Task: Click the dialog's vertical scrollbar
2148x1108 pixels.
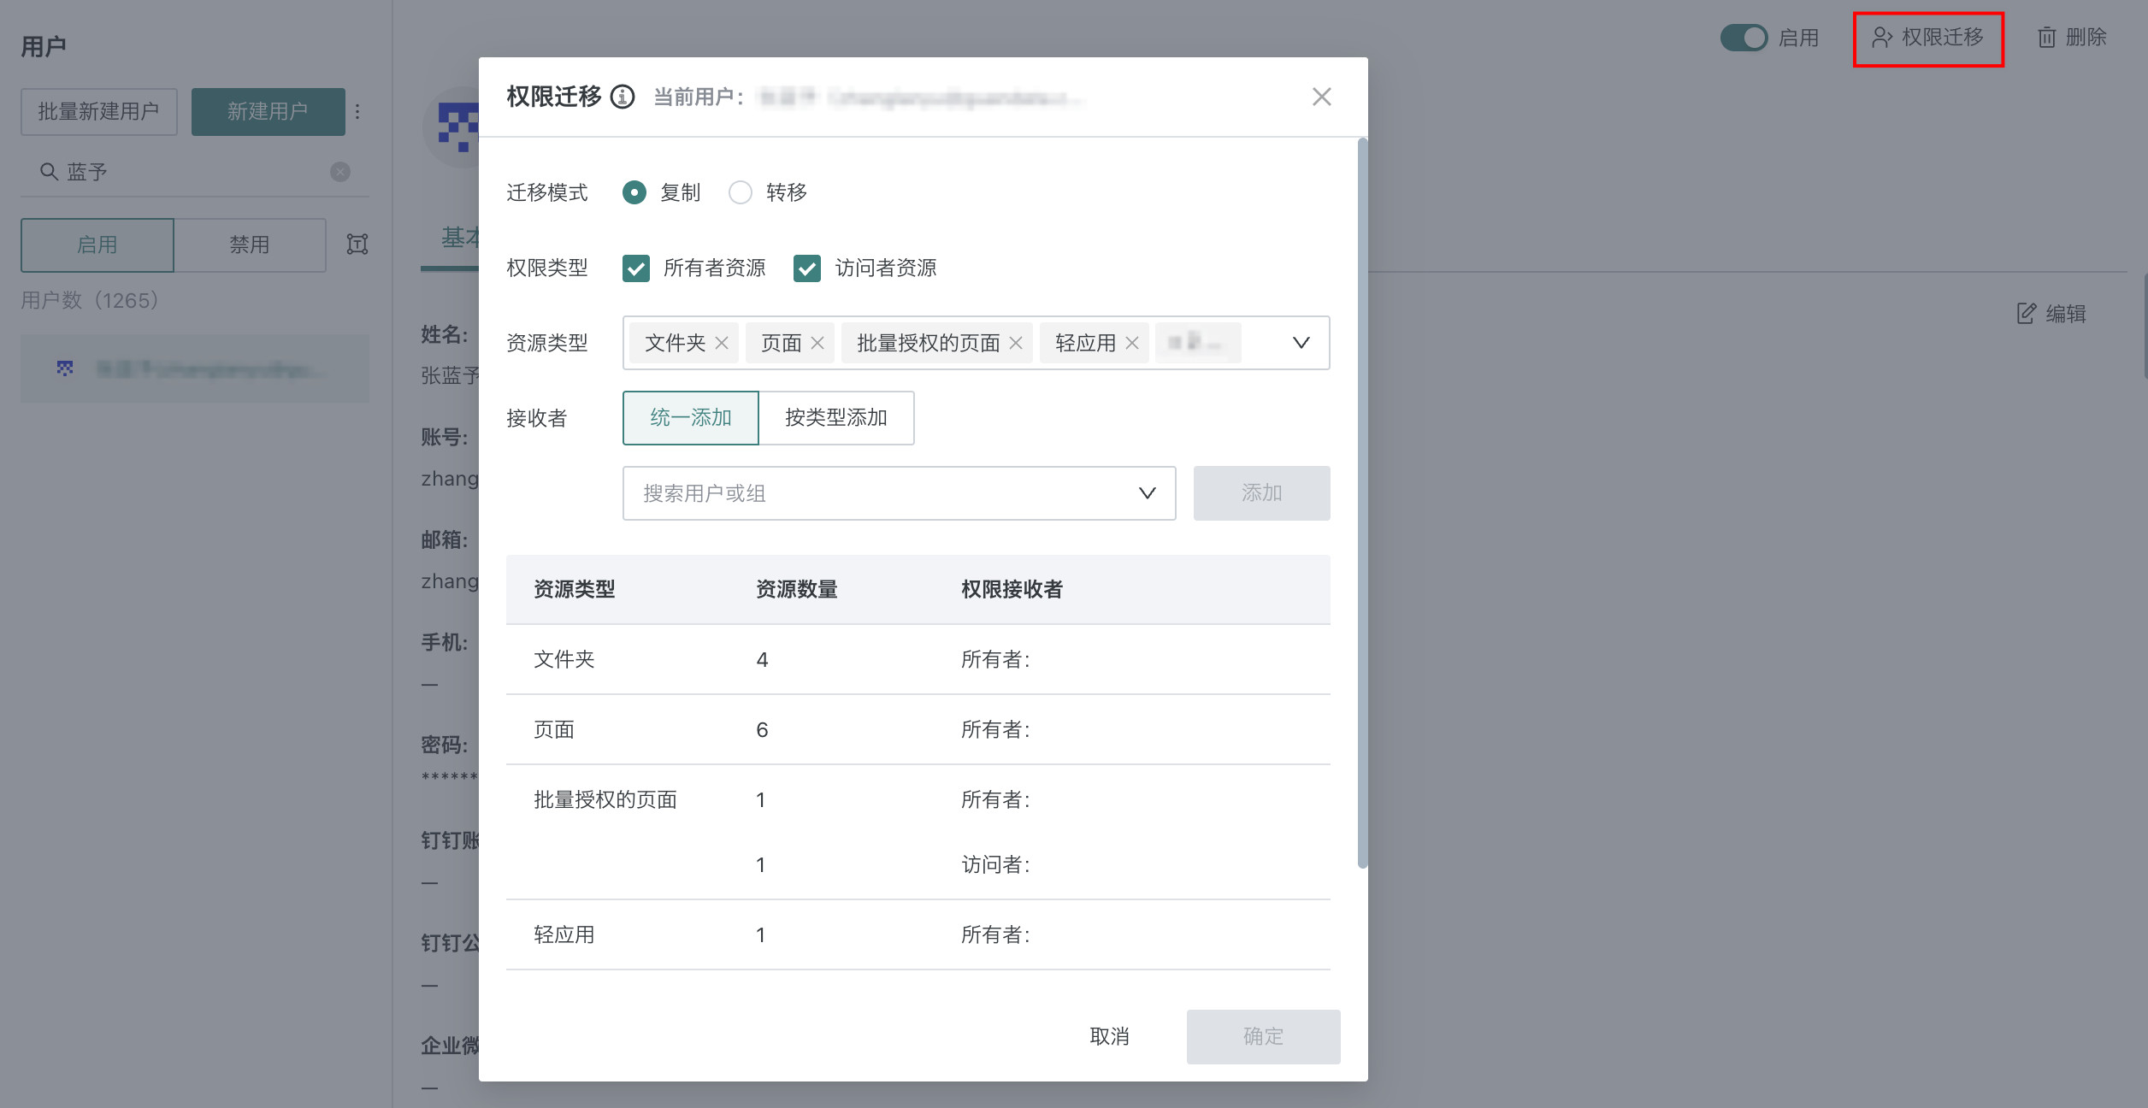Action: (1362, 503)
